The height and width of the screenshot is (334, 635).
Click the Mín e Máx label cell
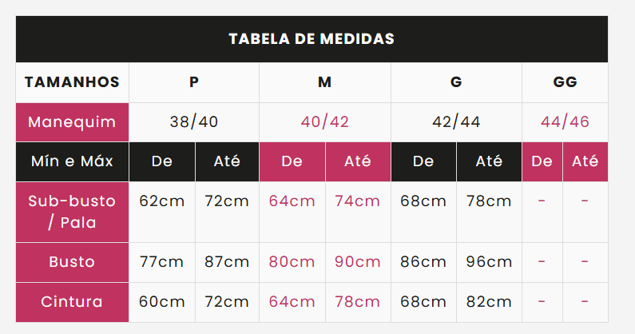(x=72, y=161)
